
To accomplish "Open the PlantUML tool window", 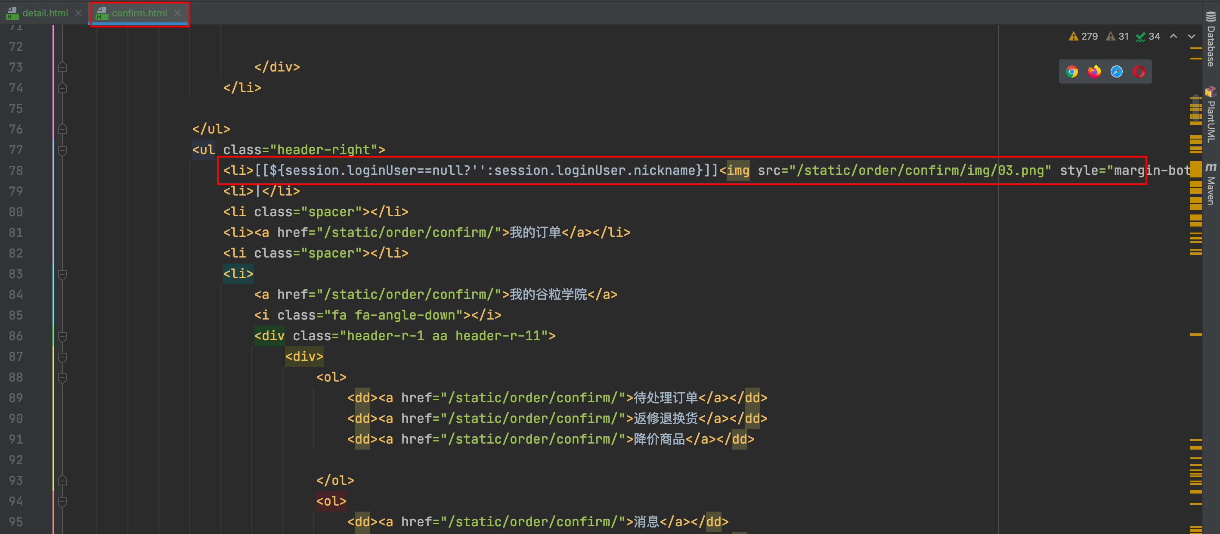I will coord(1211,115).
